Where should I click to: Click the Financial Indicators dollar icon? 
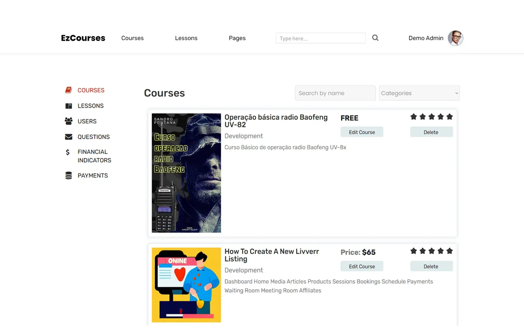68,152
